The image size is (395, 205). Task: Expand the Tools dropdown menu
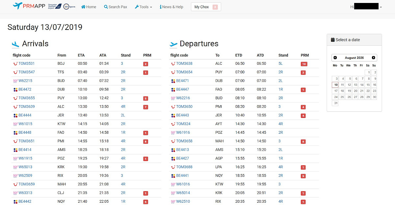[x=144, y=7]
